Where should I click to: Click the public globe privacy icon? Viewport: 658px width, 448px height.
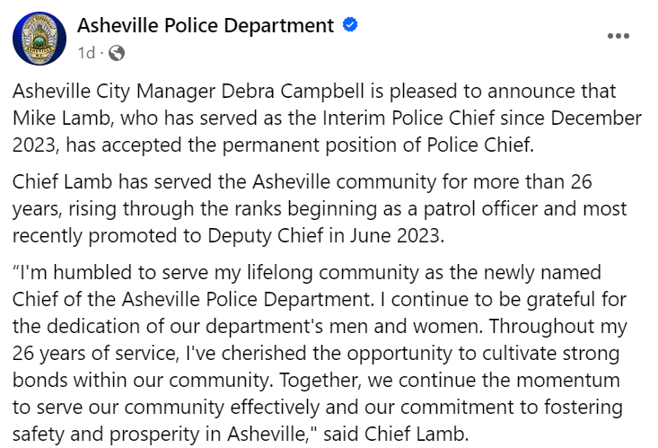point(117,53)
